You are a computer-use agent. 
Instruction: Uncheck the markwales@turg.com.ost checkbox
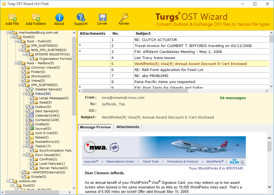[11, 32]
